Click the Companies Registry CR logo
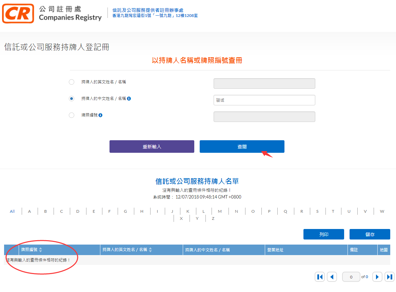This screenshot has width=396, height=292. coord(18,14)
